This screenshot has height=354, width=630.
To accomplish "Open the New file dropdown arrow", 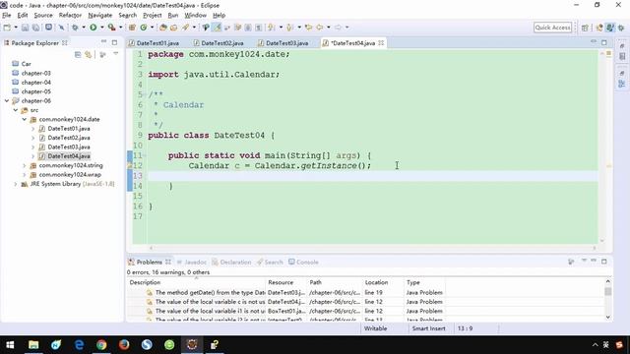I will (x=16, y=28).
